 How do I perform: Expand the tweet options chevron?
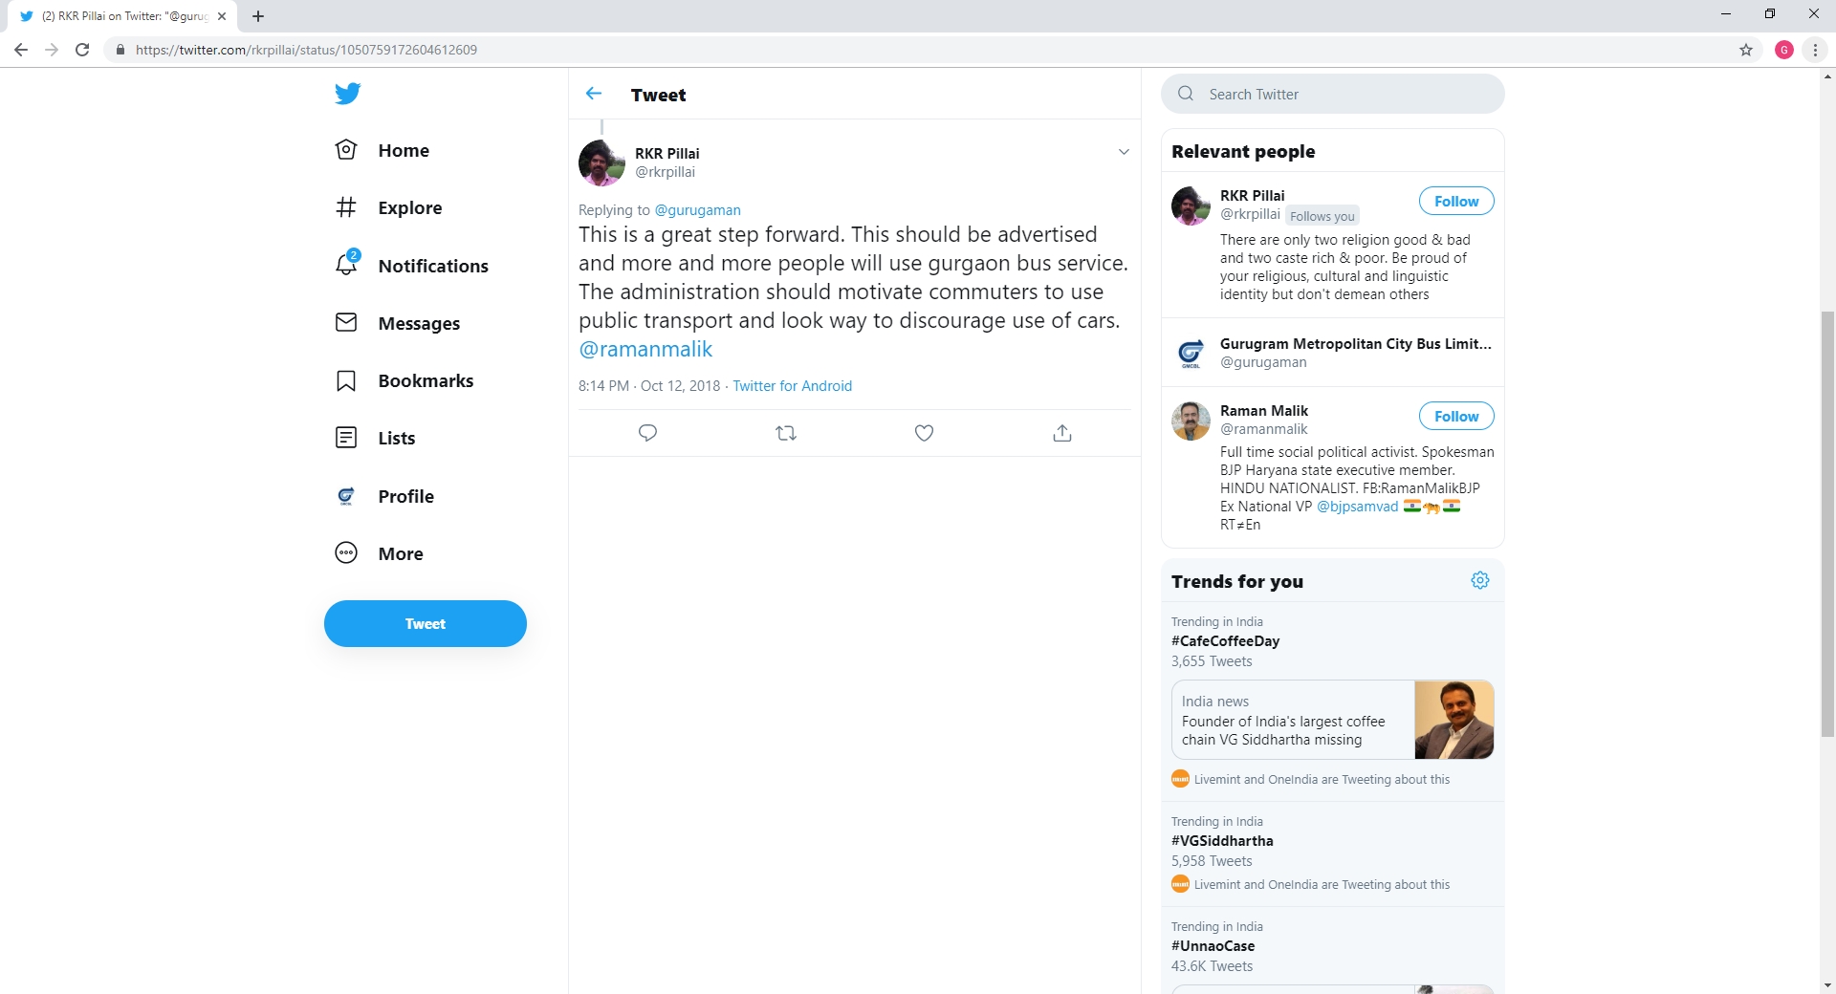coord(1124,152)
